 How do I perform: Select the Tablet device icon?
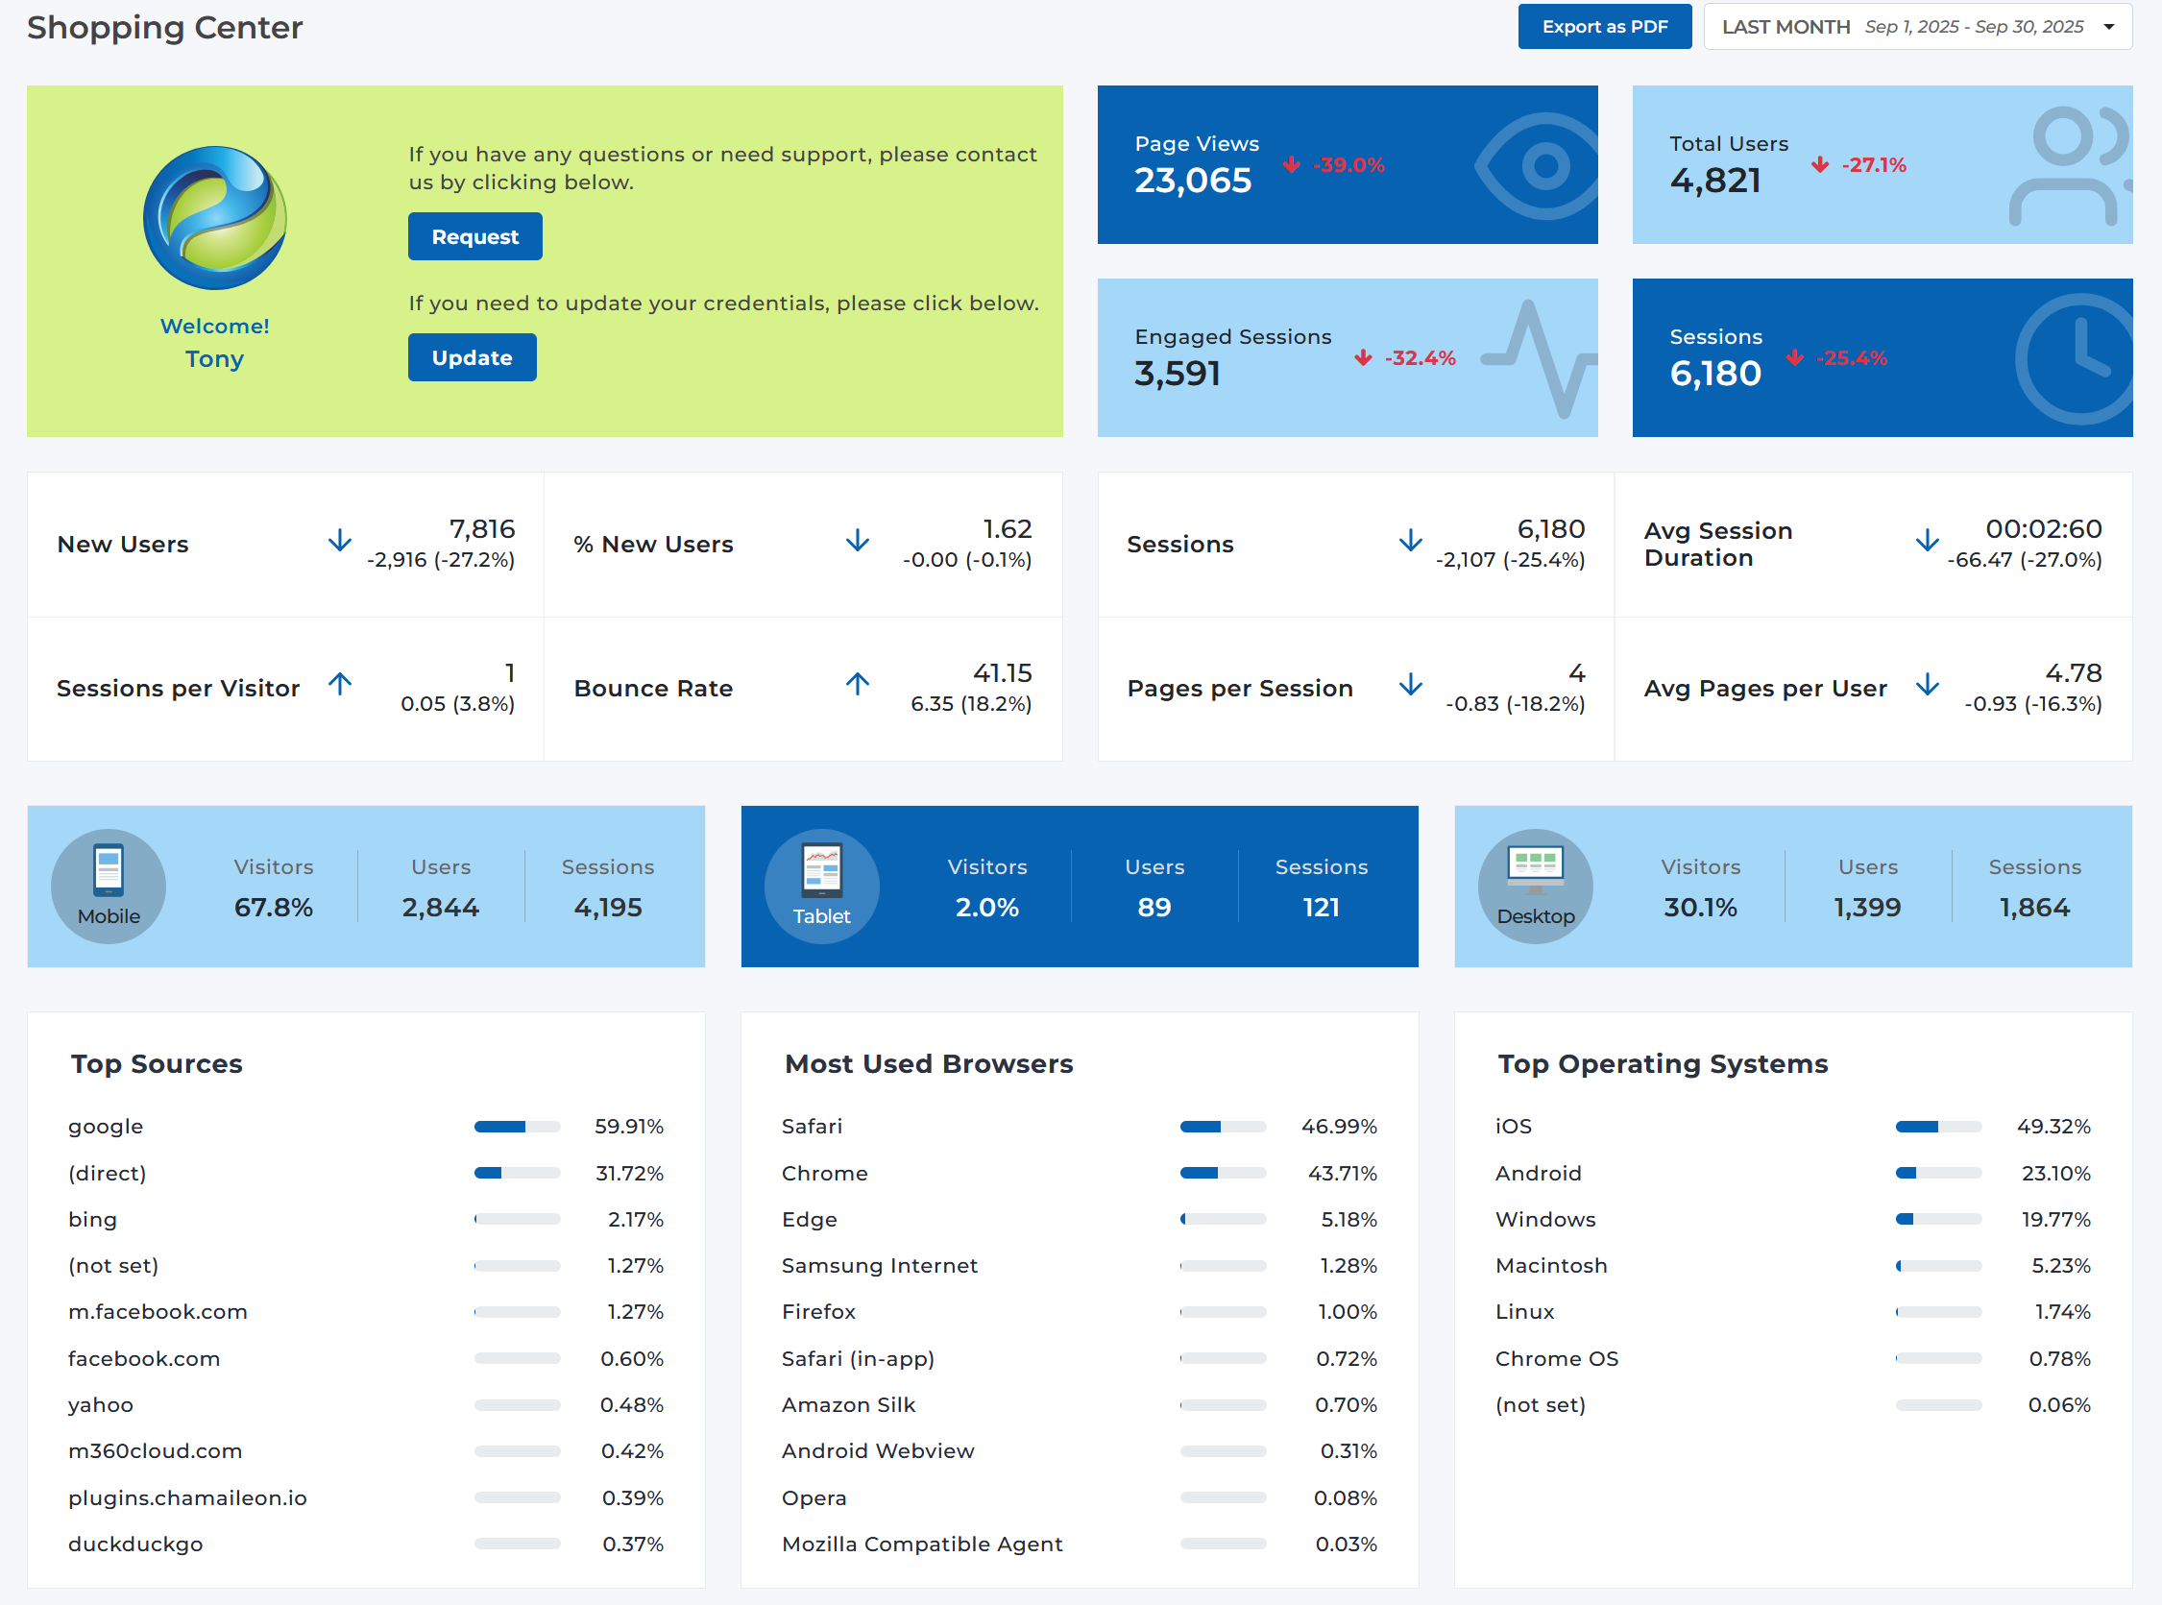(820, 885)
